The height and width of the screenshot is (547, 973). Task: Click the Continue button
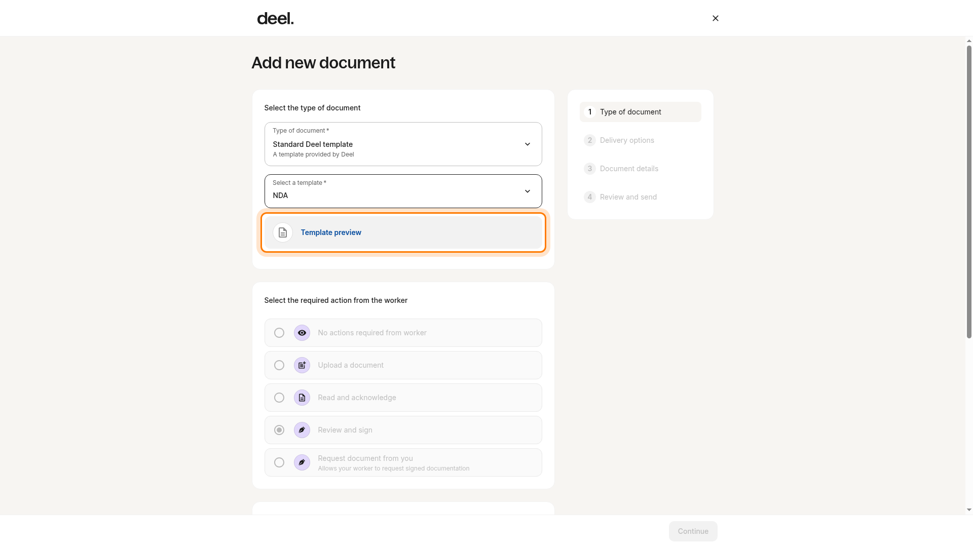click(x=693, y=531)
